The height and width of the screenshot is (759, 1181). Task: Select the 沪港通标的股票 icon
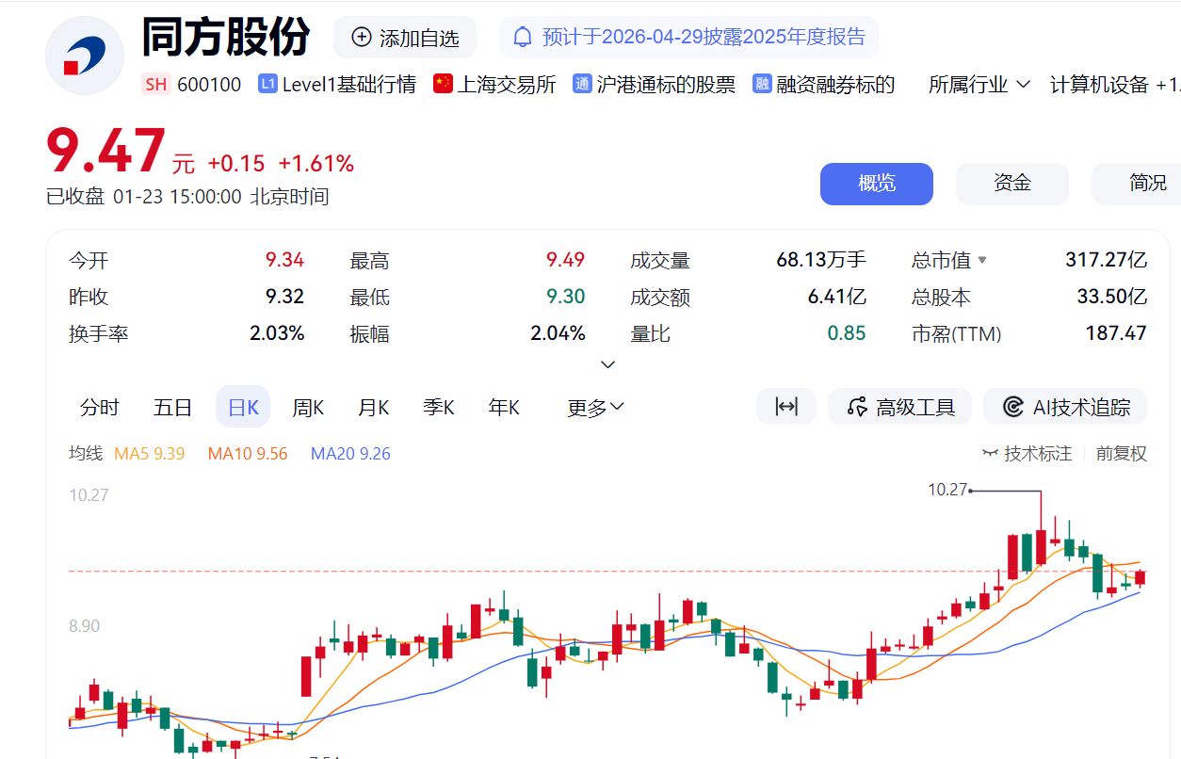point(583,84)
